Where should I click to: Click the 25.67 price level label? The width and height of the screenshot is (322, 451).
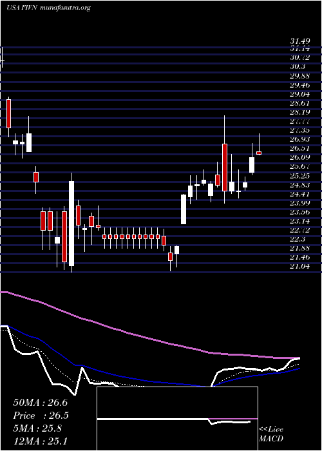pyautogui.click(x=300, y=167)
